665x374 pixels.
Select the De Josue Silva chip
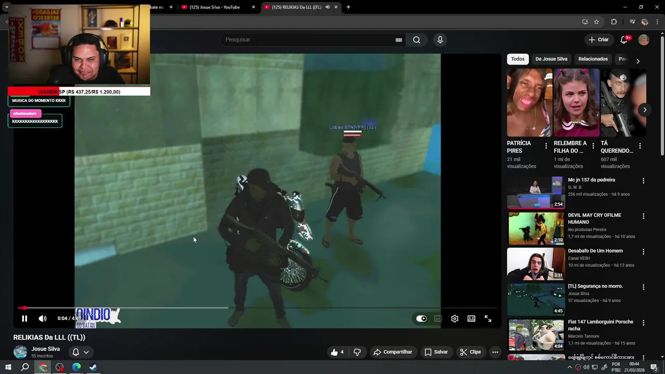[551, 59]
